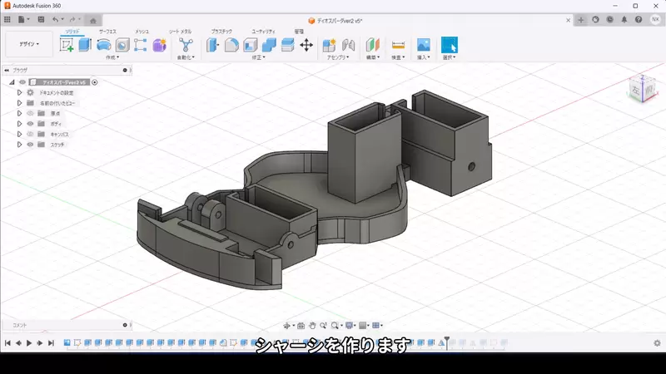Open the Measure inspect tool
This screenshot has height=374, width=666.
click(x=398, y=45)
